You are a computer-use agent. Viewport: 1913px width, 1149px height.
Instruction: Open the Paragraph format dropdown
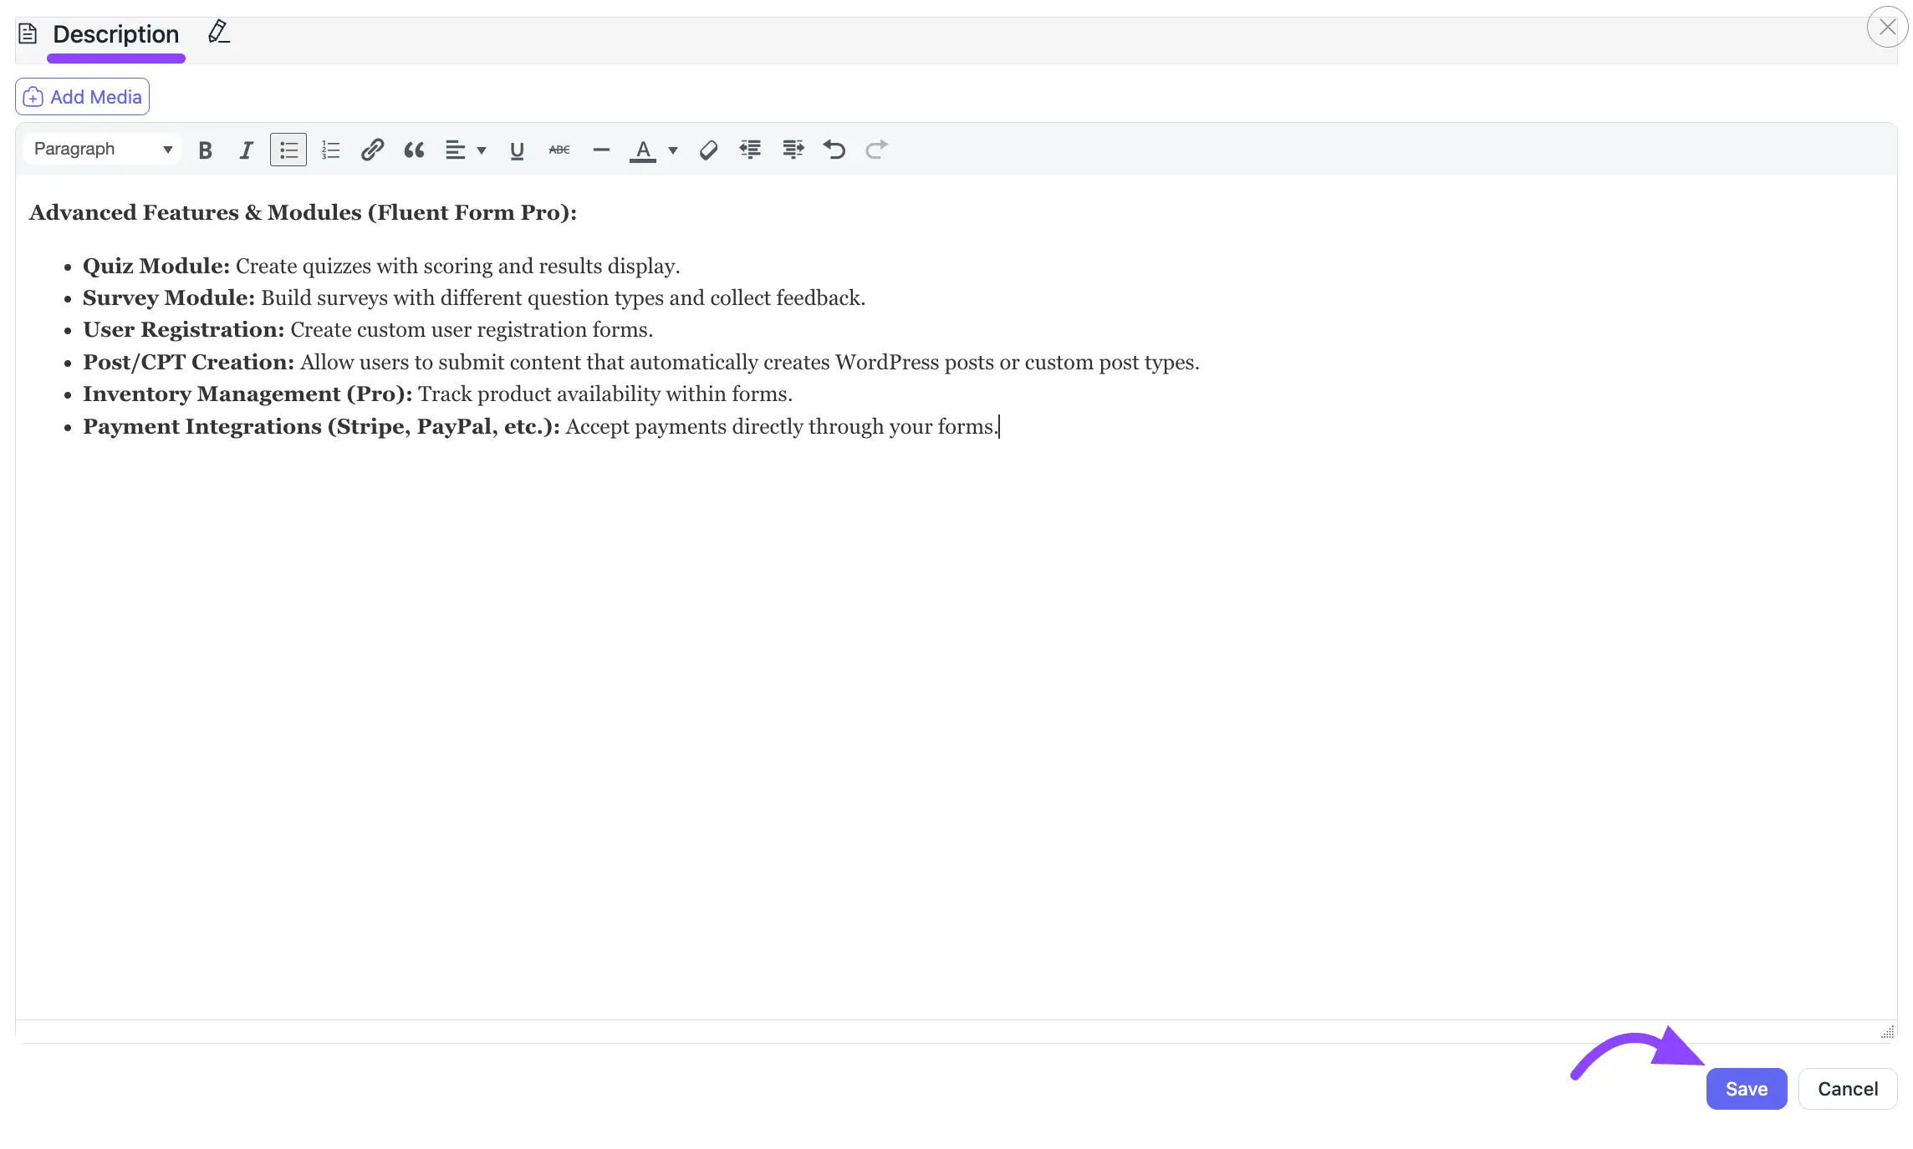pos(102,150)
